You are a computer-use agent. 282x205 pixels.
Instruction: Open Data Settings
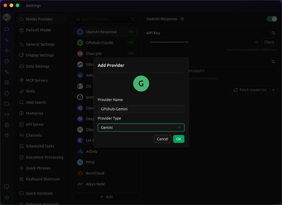click(x=41, y=66)
